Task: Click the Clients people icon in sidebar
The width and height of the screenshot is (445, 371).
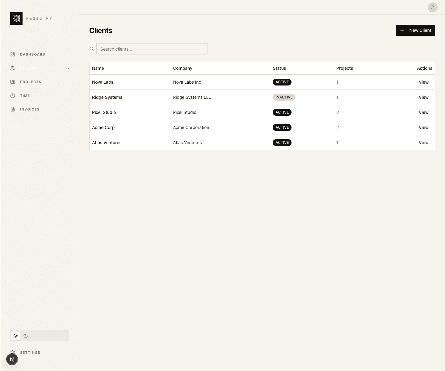Action: (x=13, y=68)
